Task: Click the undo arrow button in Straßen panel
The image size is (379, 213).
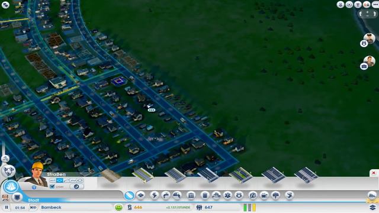Action: [76, 186]
